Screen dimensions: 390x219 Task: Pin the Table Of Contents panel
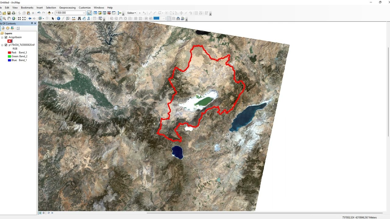point(32,23)
